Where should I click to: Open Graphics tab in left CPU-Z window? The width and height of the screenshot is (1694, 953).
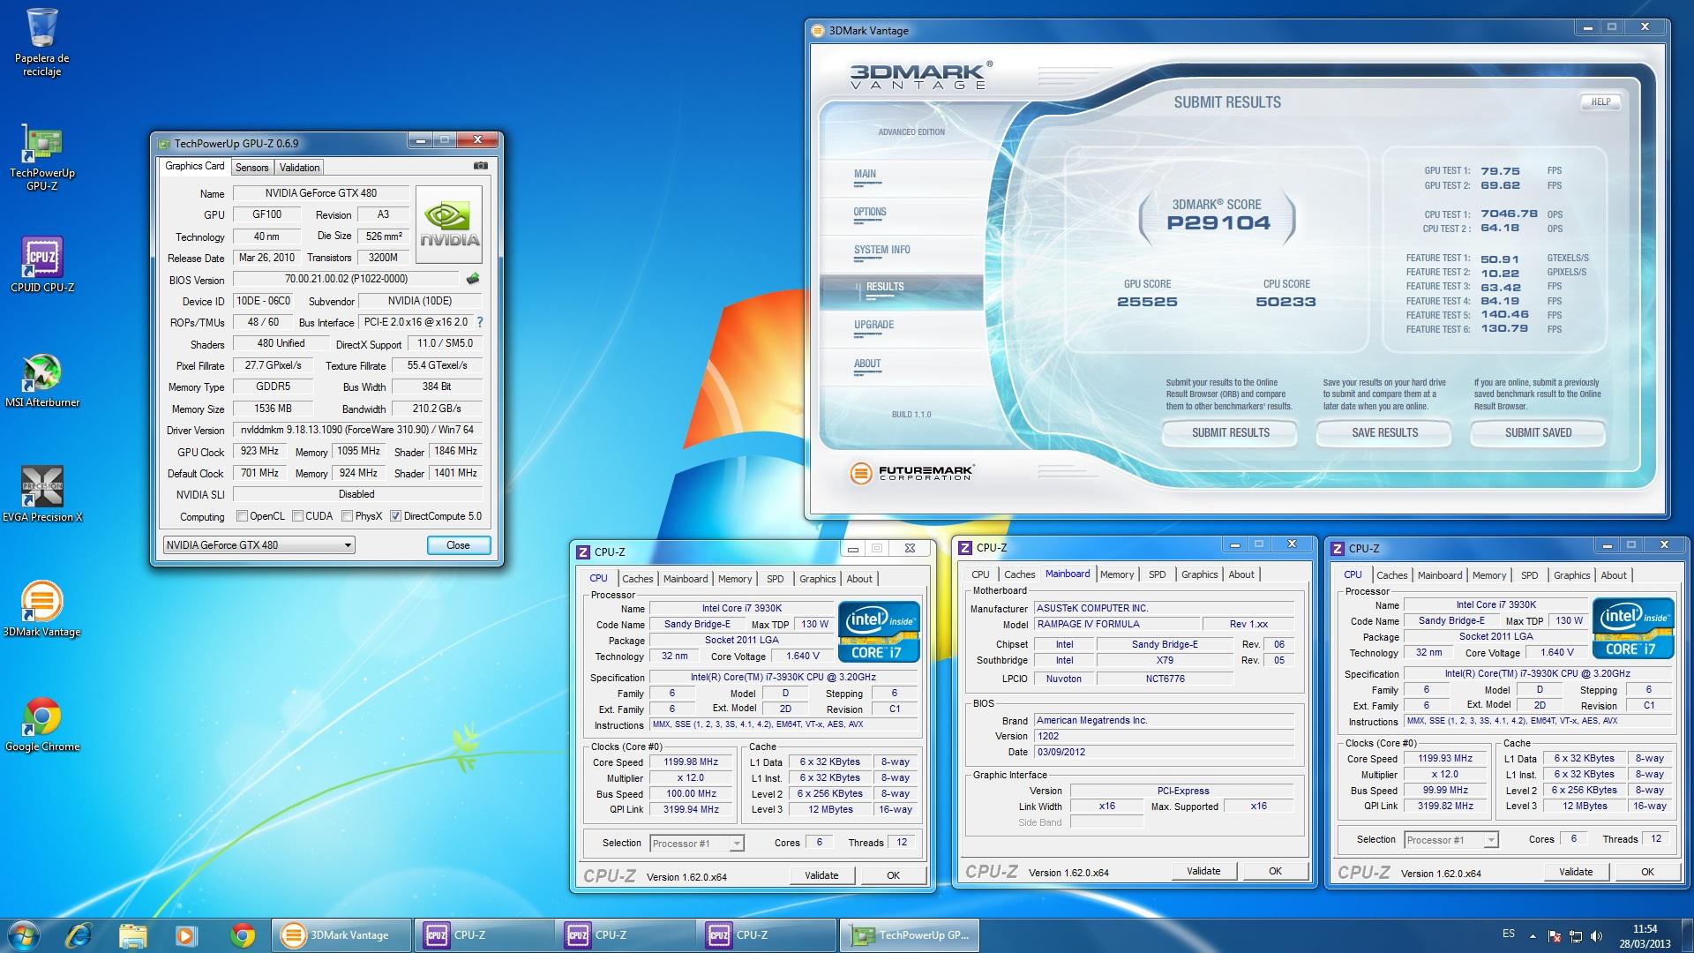(x=817, y=579)
